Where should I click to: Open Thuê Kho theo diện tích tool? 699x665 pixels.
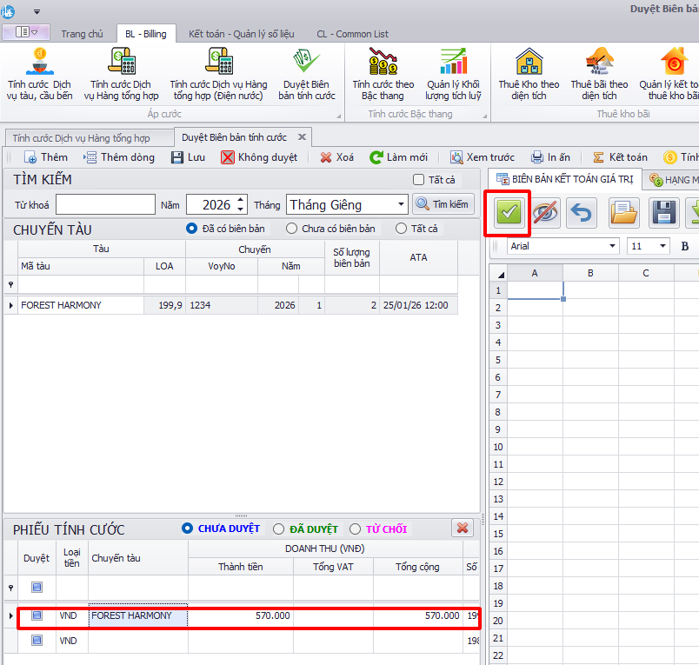529,75
